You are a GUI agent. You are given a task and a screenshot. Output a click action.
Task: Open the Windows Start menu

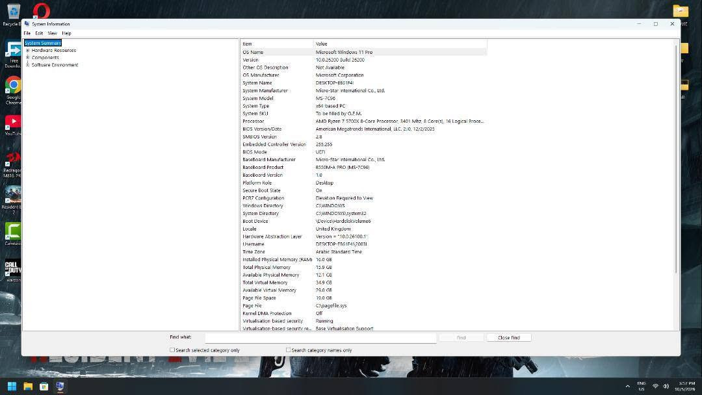[12, 387]
